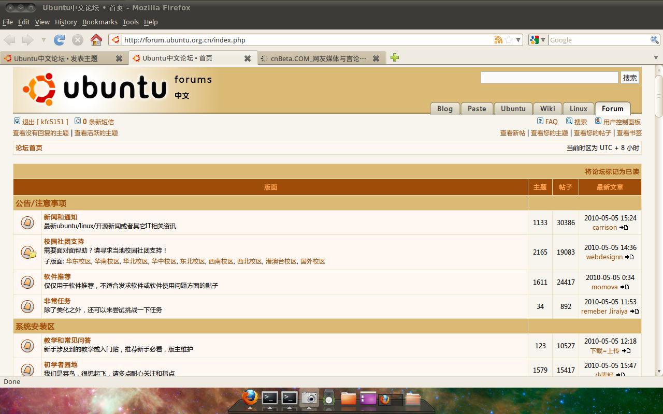Click the magnifier icon in Google search box

click(x=655, y=40)
